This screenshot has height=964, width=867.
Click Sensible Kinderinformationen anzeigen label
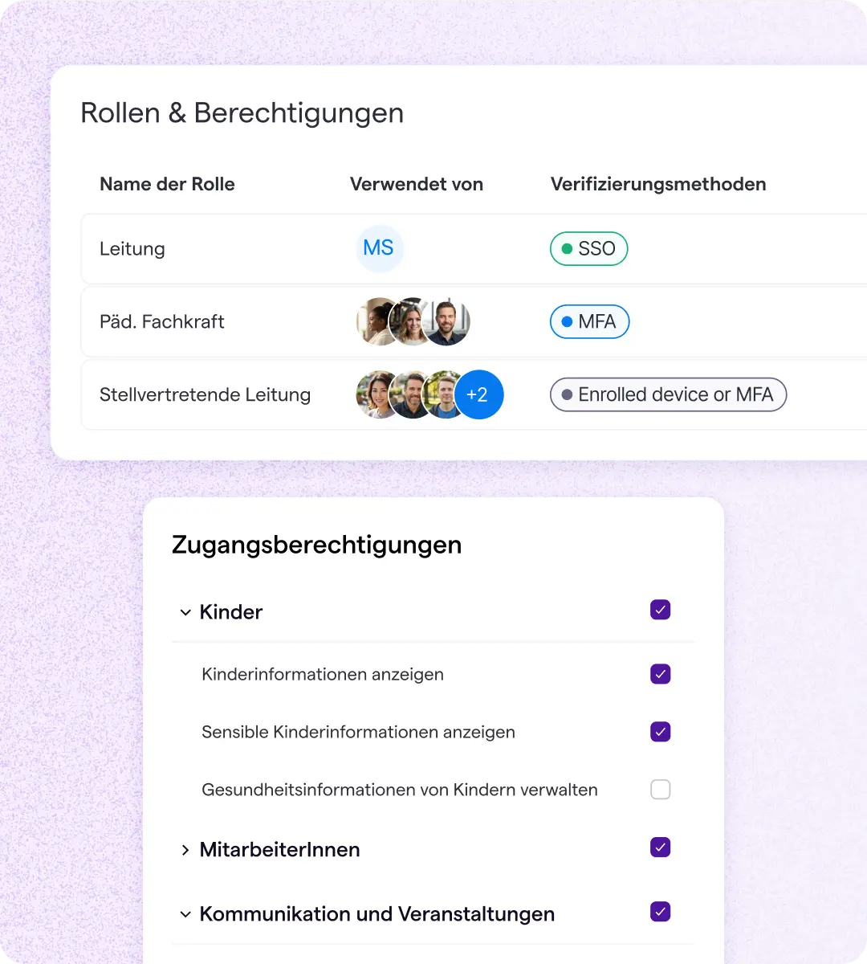[x=358, y=733]
